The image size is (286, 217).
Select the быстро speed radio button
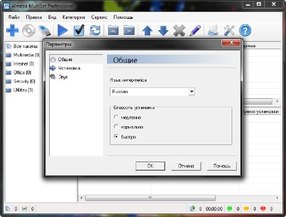116,136
